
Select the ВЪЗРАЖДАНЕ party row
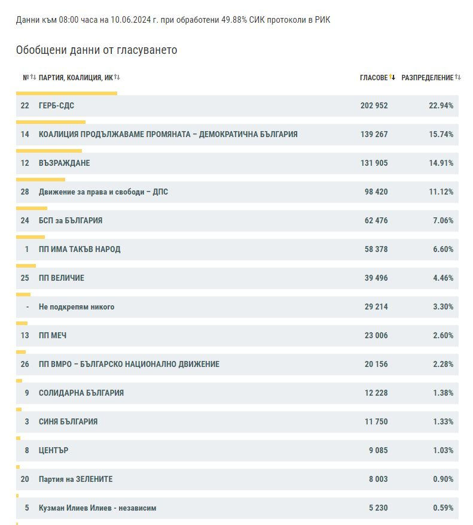click(237, 163)
